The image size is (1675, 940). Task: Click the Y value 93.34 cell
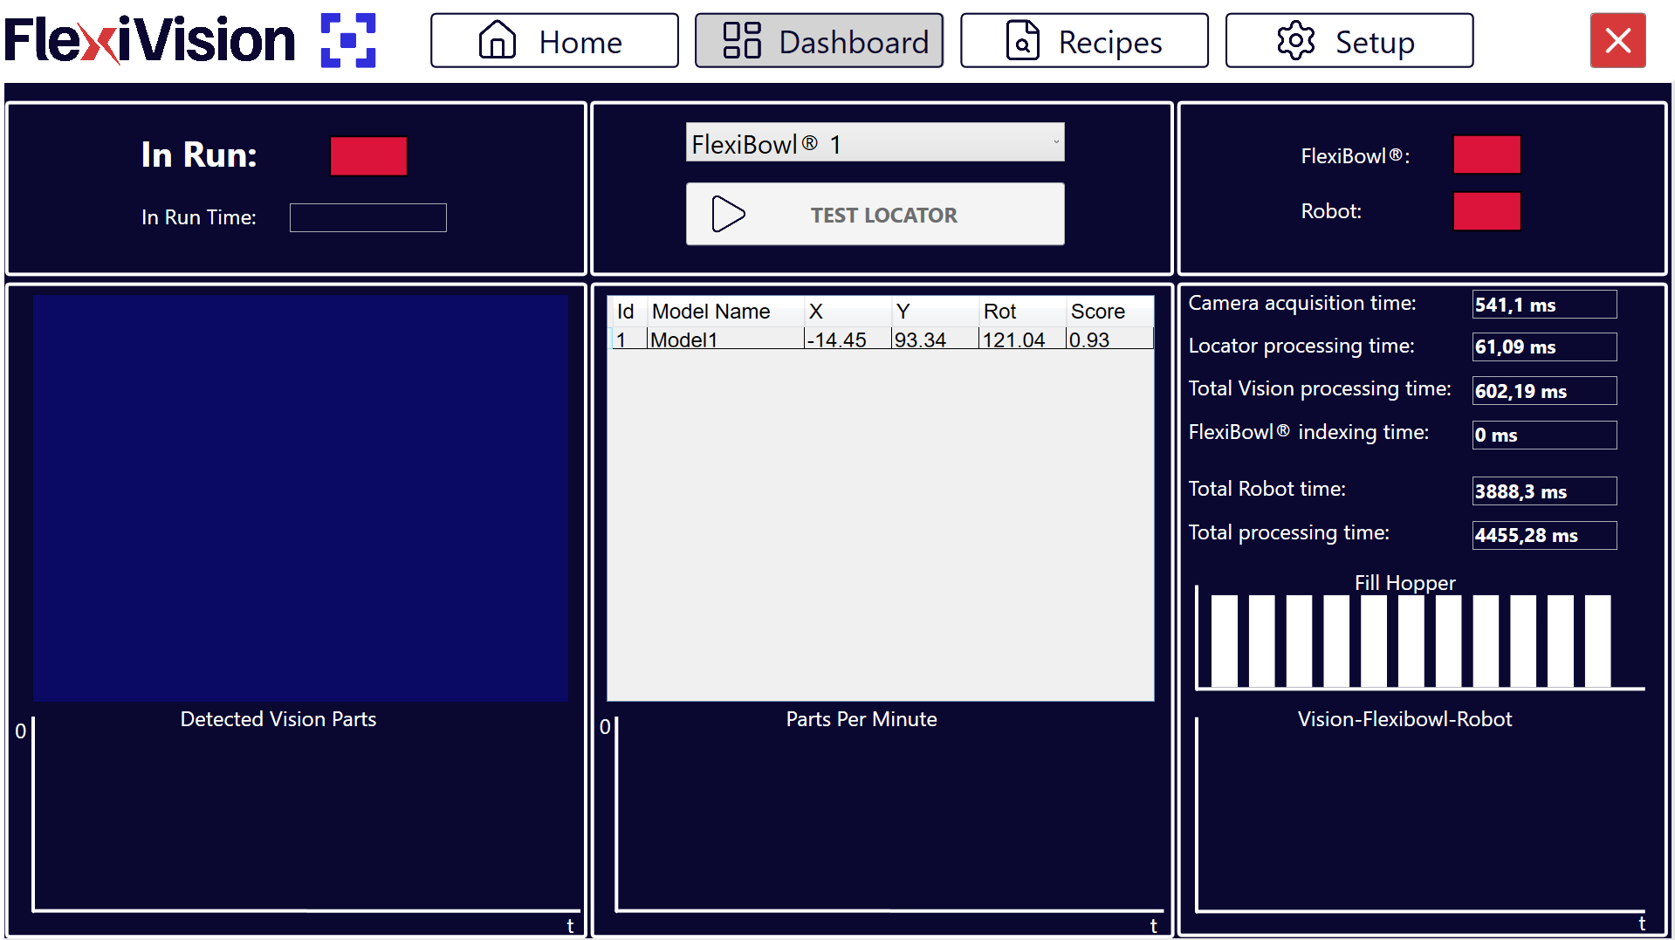click(x=935, y=340)
